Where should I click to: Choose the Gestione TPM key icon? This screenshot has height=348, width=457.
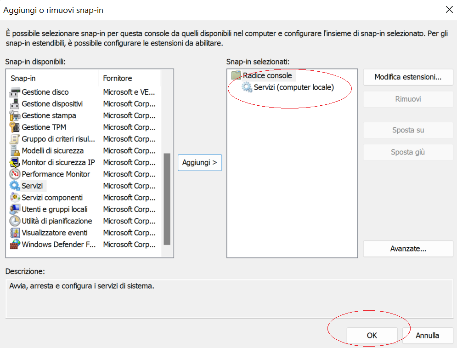(x=15, y=127)
